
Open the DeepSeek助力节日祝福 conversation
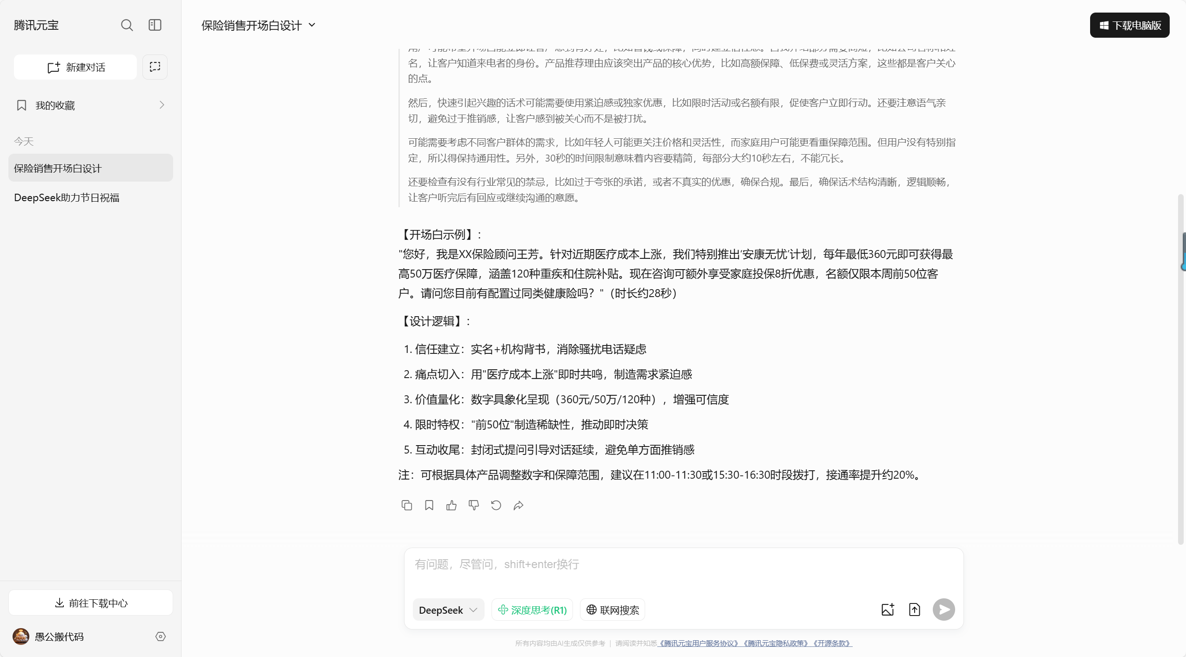coord(67,197)
